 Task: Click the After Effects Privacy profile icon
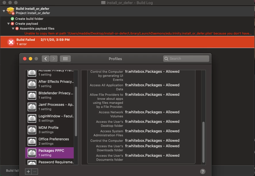coord(32,84)
